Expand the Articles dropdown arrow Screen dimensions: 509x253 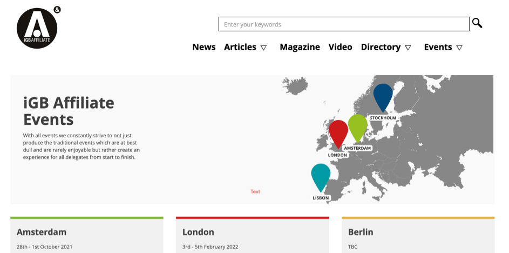tap(263, 48)
